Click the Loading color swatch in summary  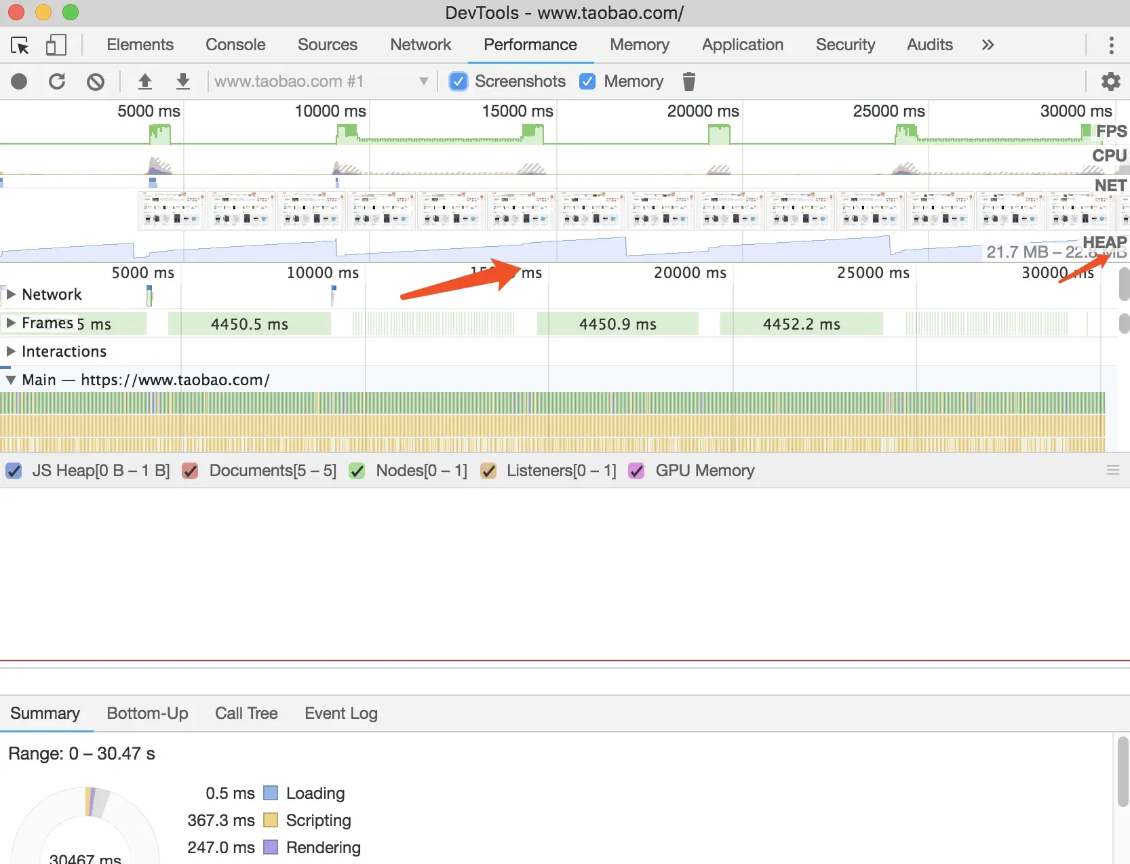pos(271,793)
